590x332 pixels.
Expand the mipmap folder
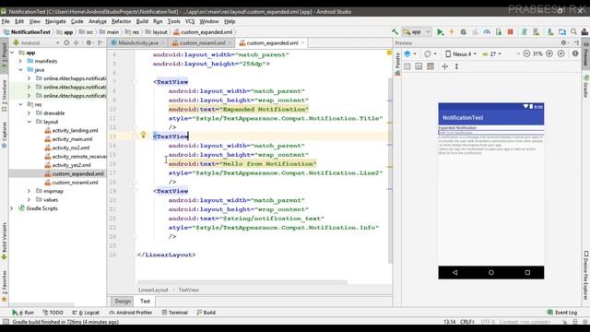pyautogui.click(x=29, y=191)
